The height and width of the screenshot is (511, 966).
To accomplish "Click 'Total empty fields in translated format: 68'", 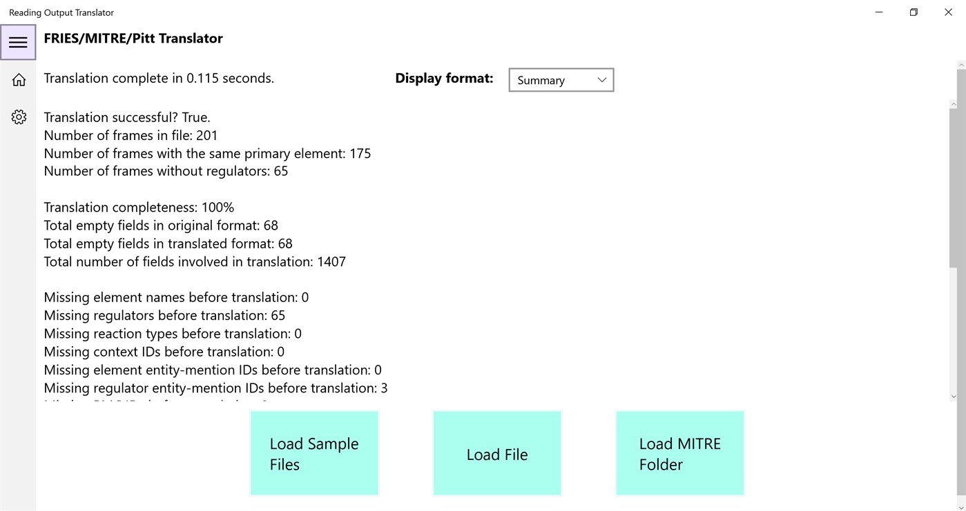I will point(168,243).
